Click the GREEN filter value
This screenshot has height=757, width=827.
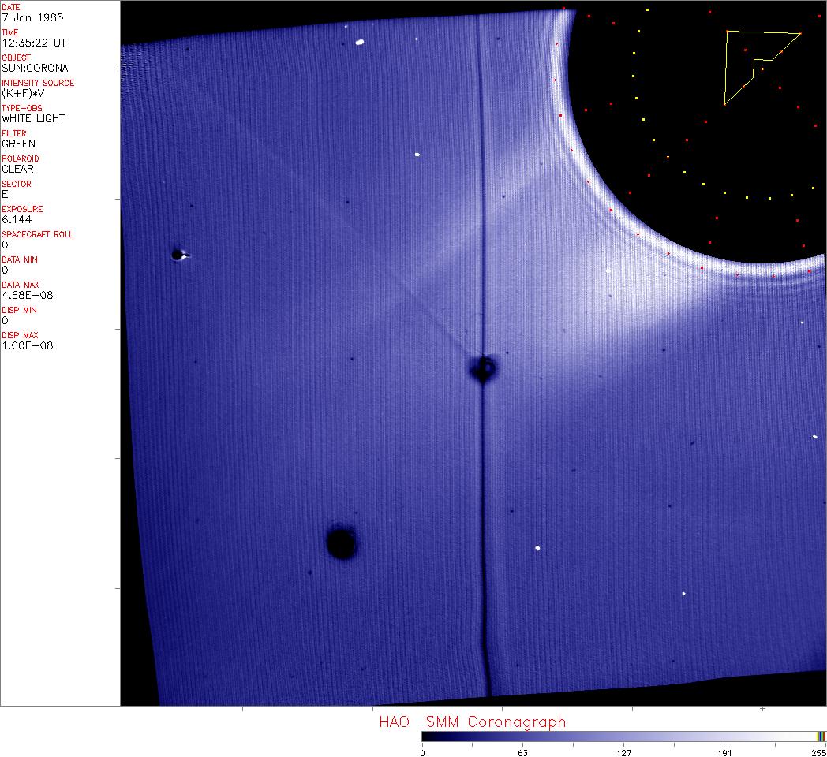pyautogui.click(x=18, y=144)
